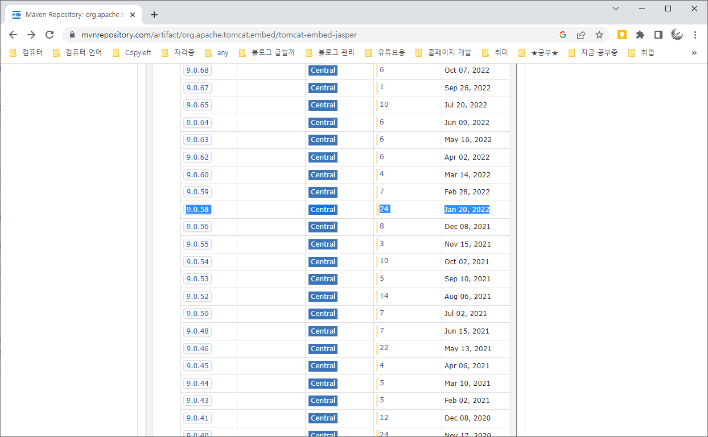Open a new browser tab
This screenshot has width=708, height=437.
154,15
